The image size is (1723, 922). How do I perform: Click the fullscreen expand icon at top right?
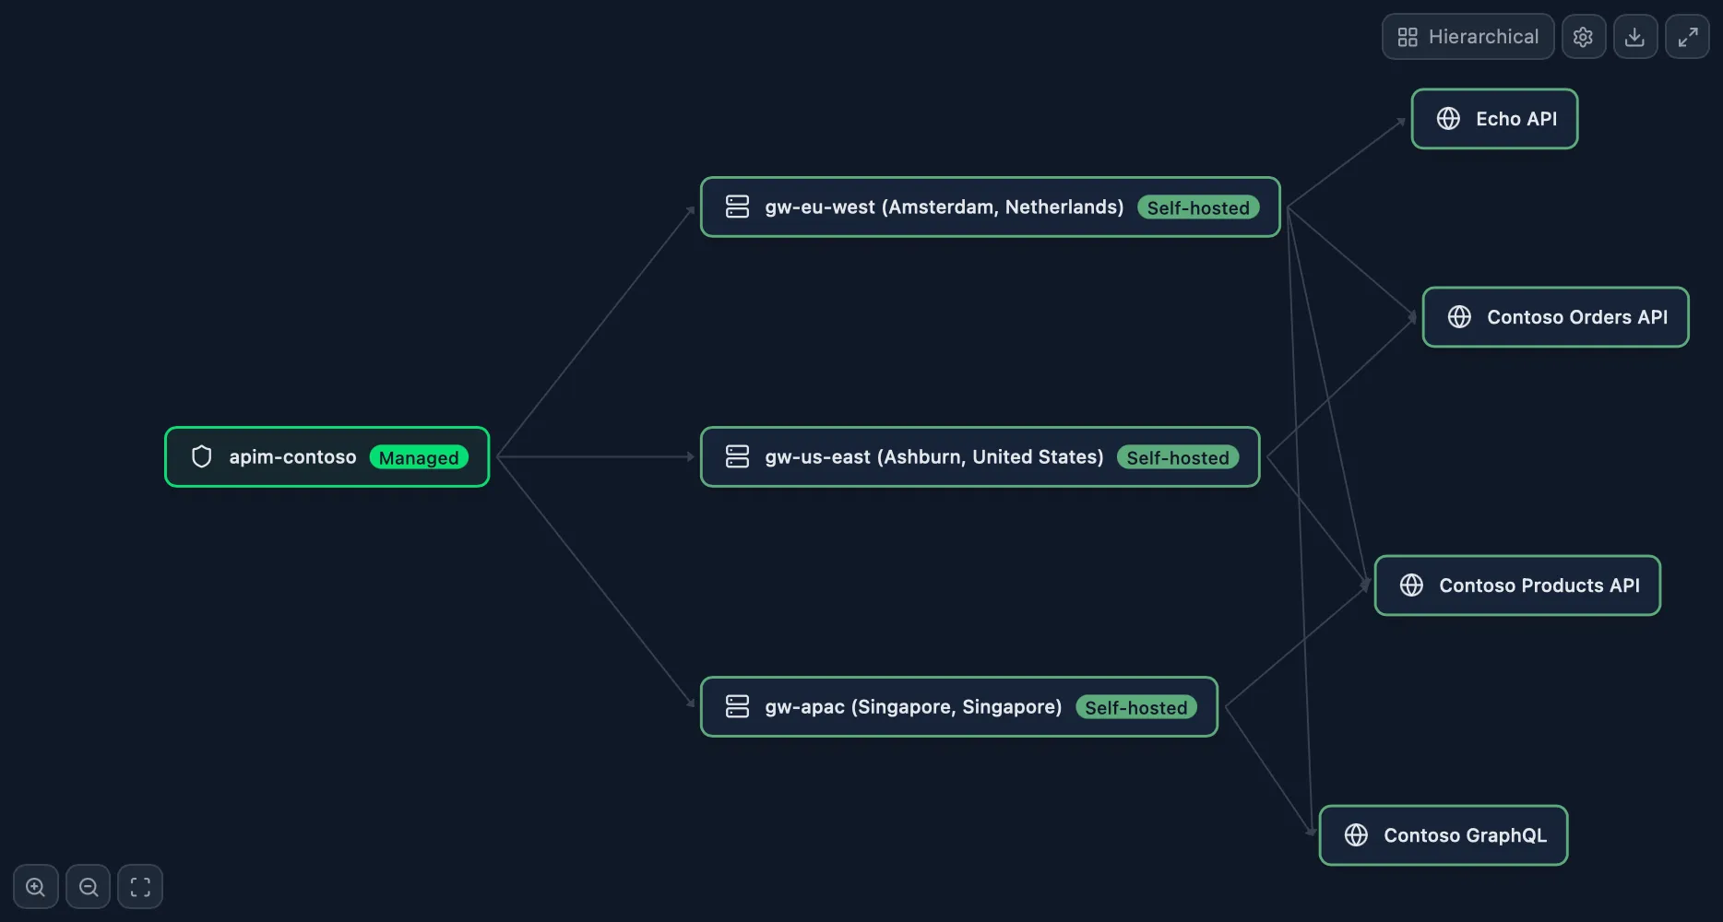(x=1688, y=36)
